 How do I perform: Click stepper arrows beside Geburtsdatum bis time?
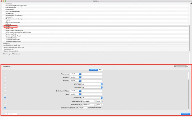coord(102,105)
